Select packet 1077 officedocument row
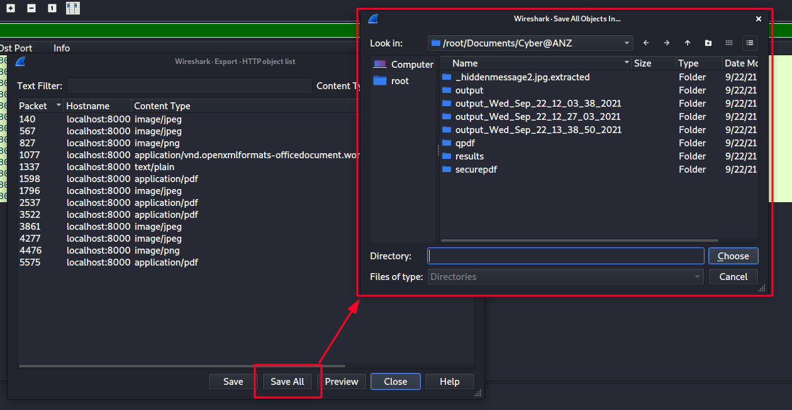Viewport: 792px width, 410px height. [188, 154]
